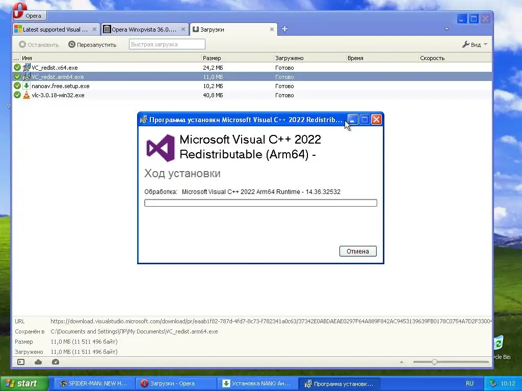The width and height of the screenshot is (522, 391).
Task: Sort by Скорость column header
Action: 455,58
